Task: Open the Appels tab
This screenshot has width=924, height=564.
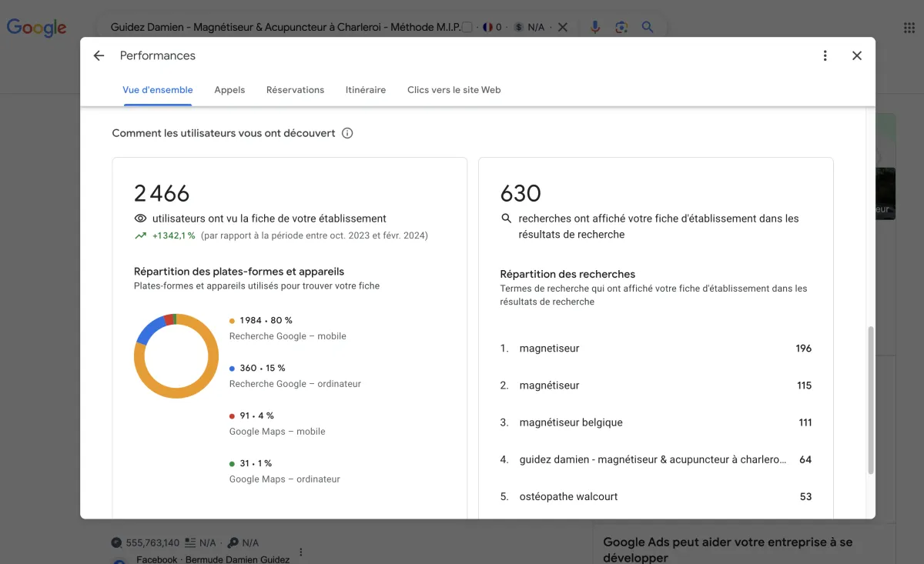Action: coord(229,90)
